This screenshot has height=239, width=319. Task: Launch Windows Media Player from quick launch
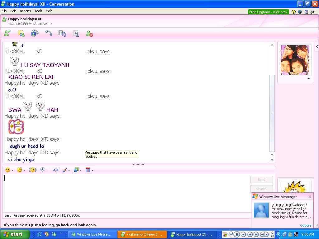pyautogui.click(x=47, y=234)
